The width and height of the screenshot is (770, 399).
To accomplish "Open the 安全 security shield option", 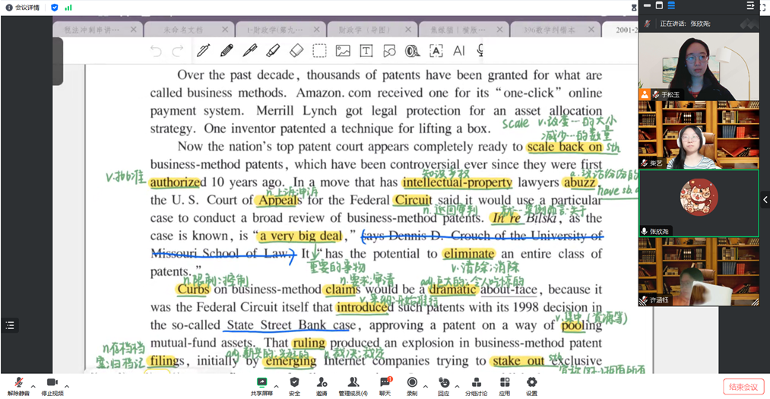I will pos(294,385).
